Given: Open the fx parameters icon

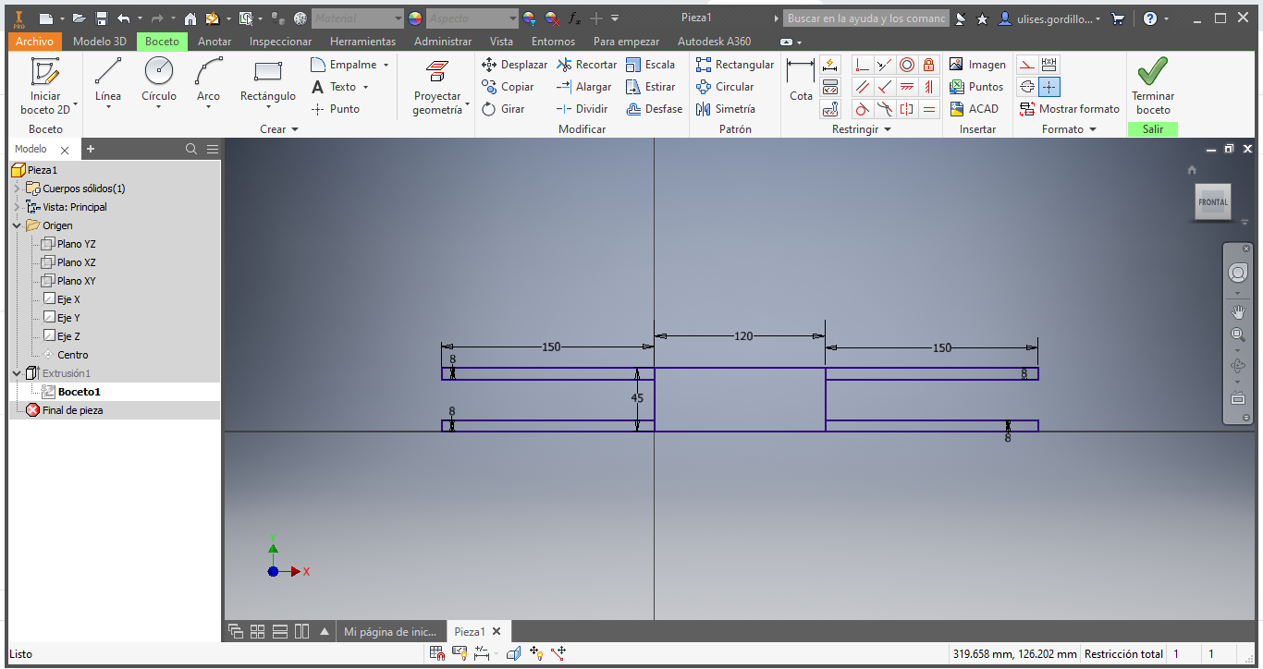Looking at the screenshot, I should (574, 18).
